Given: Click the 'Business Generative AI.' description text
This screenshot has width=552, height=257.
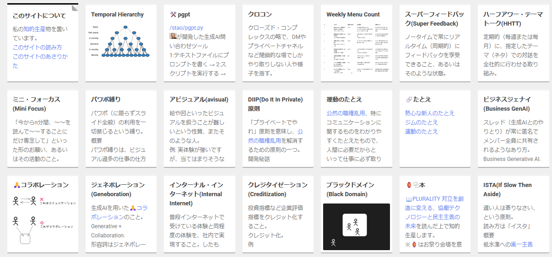Looking at the screenshot, I should [512, 159].
